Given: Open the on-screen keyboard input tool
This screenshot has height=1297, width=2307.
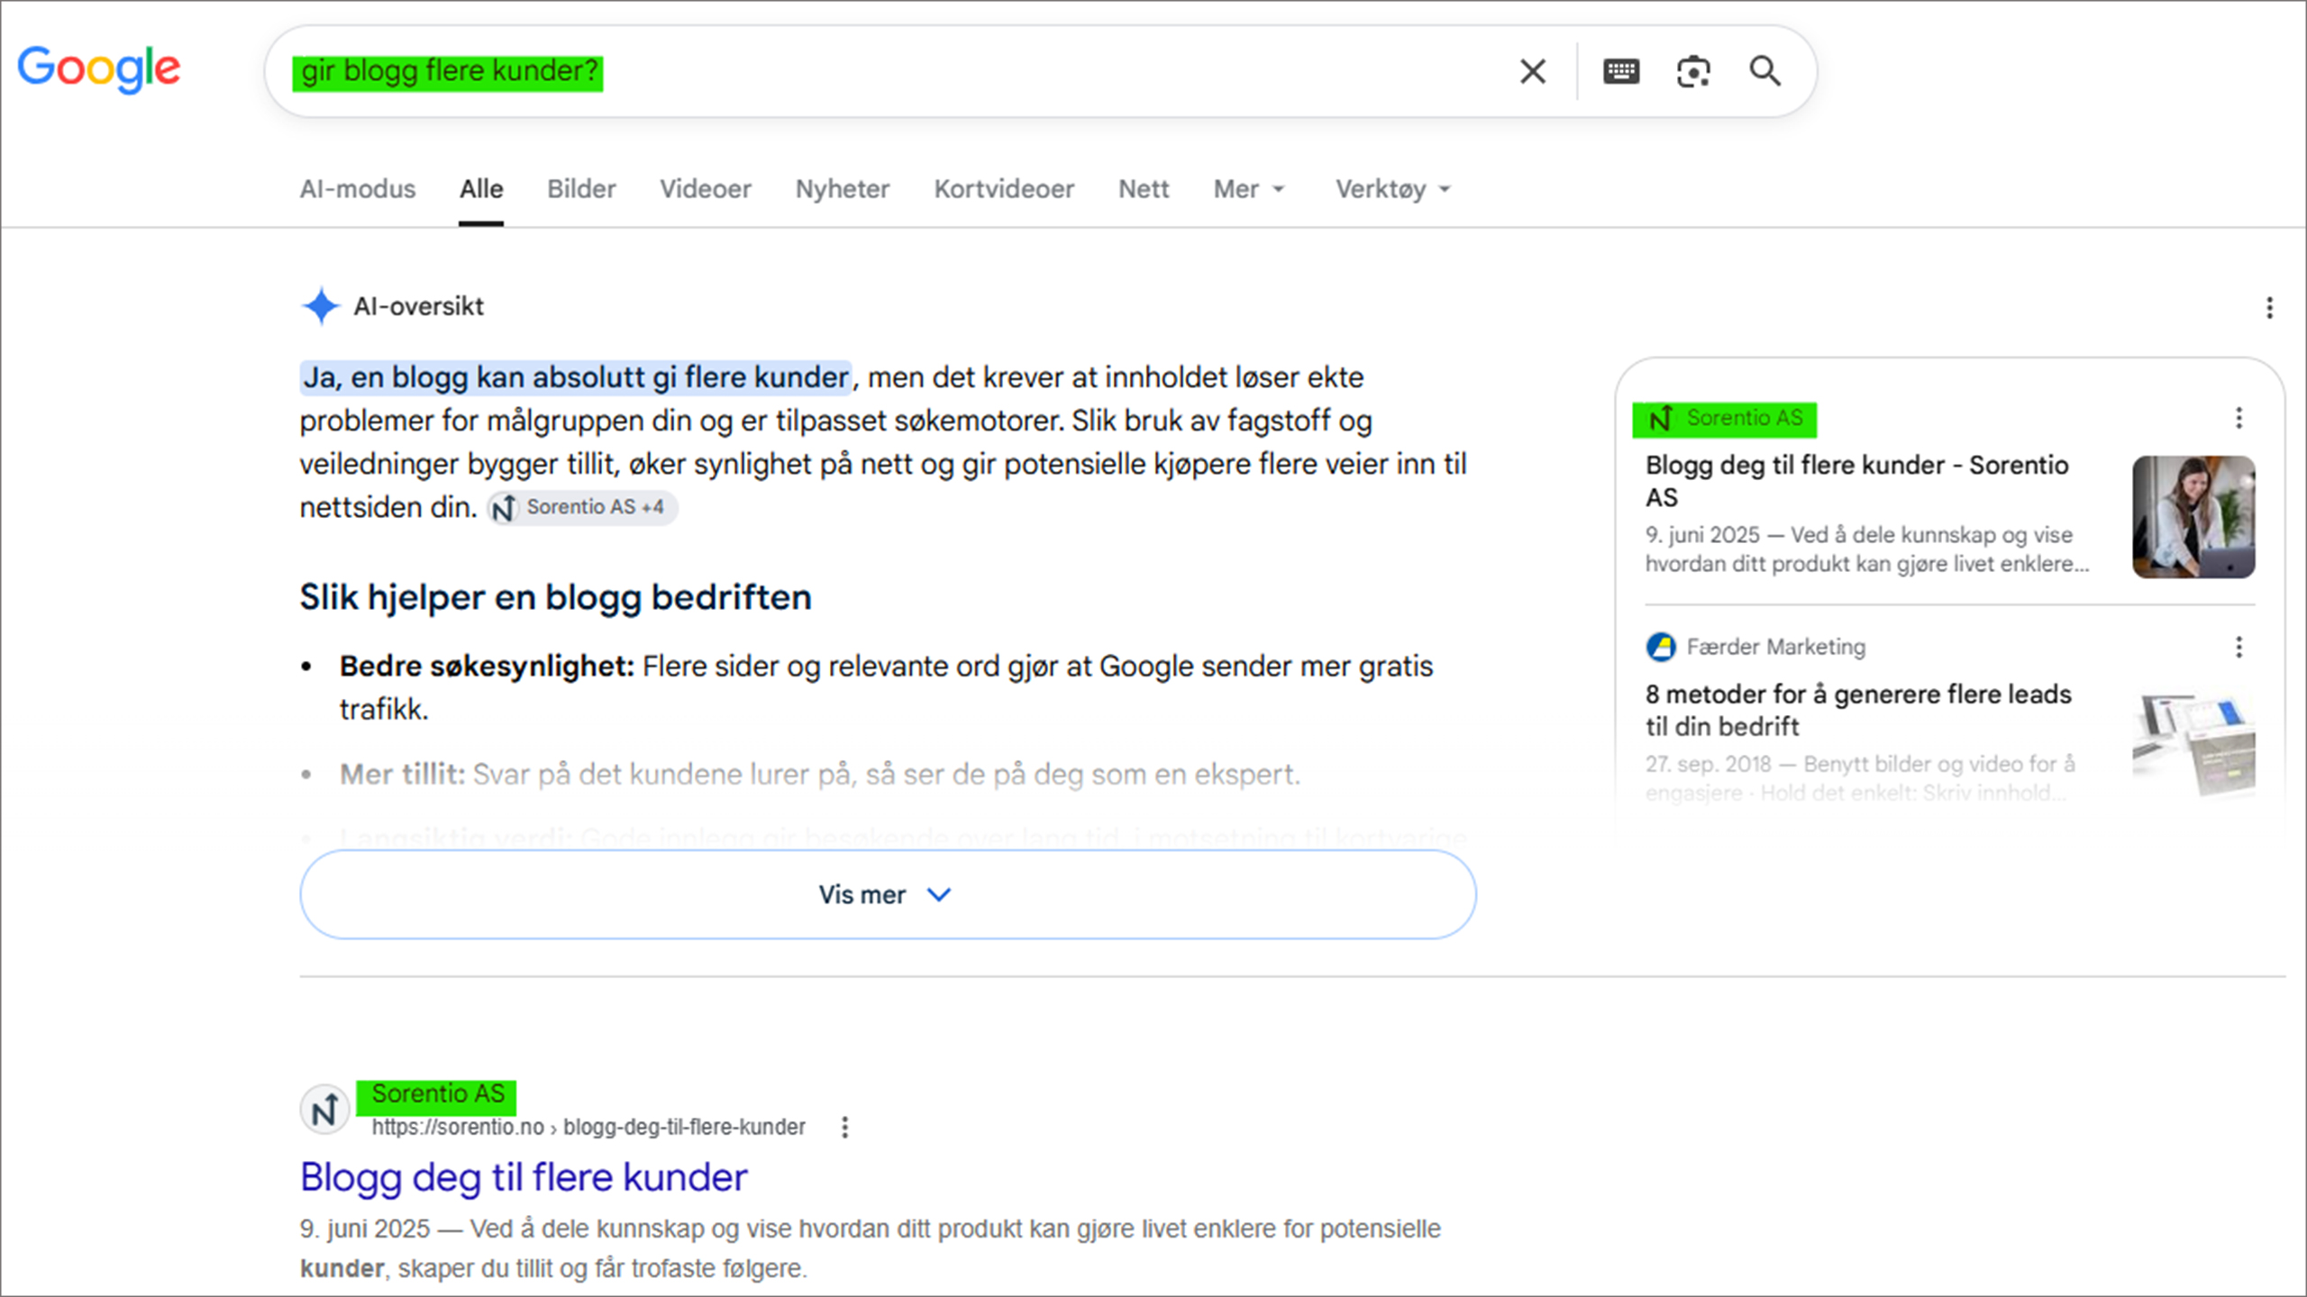Looking at the screenshot, I should (x=1621, y=71).
